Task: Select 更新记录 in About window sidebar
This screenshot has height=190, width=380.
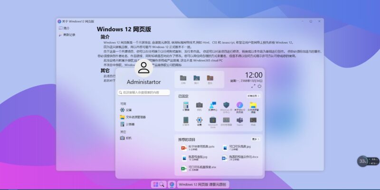Action: (x=67, y=35)
